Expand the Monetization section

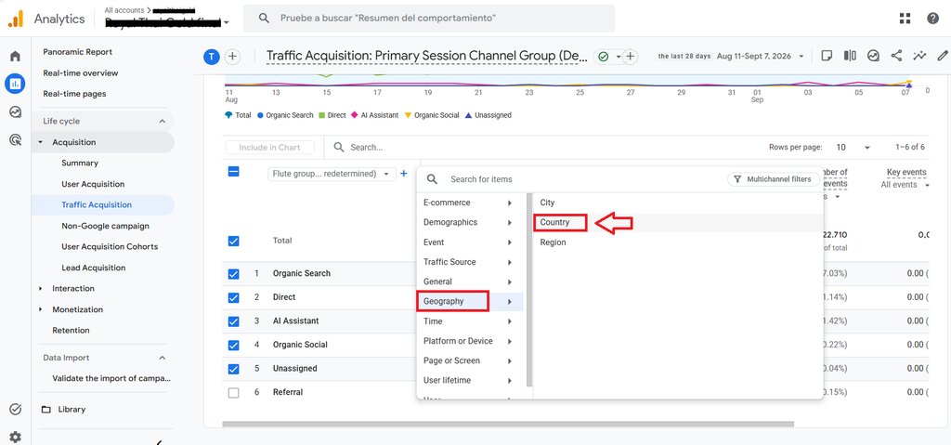click(x=41, y=309)
